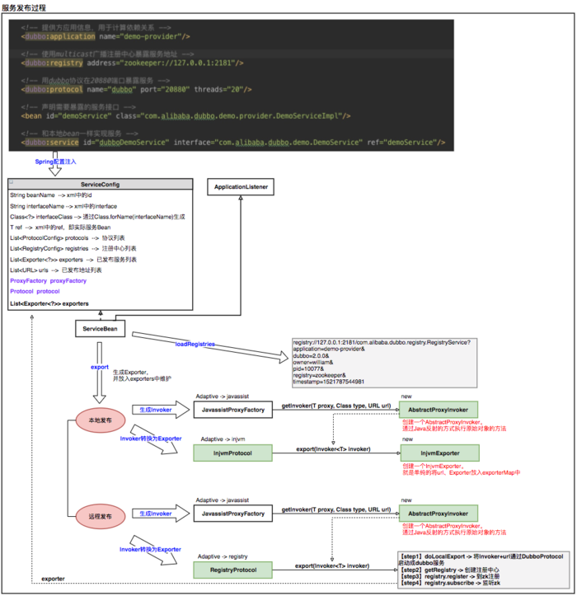Click the purple Protocol protocol field
The height and width of the screenshot is (596, 577).
35,292
